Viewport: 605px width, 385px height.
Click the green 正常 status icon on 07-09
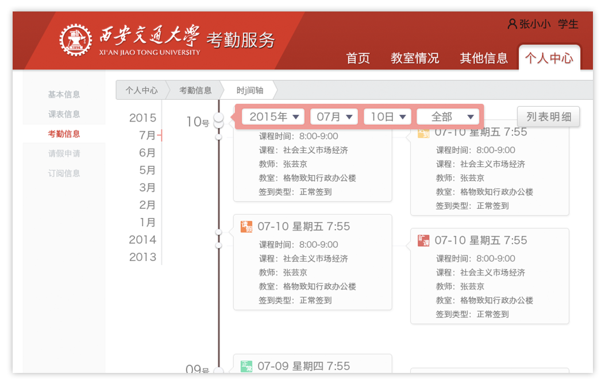[246, 366]
